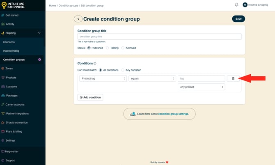Open the equals operator dropdown
The height and width of the screenshot is (165, 275).
click(x=152, y=78)
